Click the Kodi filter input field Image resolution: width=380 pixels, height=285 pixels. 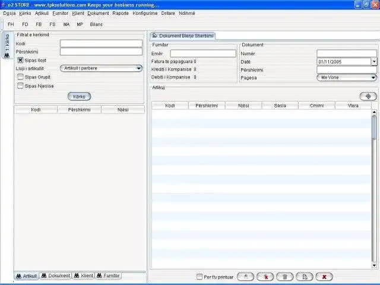point(101,43)
